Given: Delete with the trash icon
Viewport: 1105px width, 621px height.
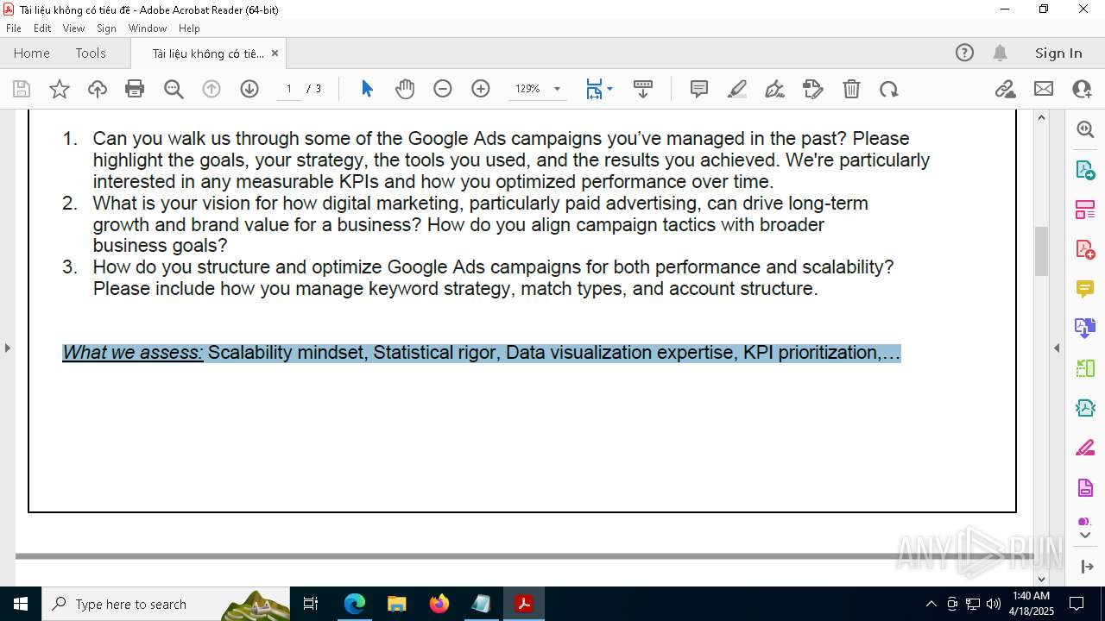Looking at the screenshot, I should 851,89.
